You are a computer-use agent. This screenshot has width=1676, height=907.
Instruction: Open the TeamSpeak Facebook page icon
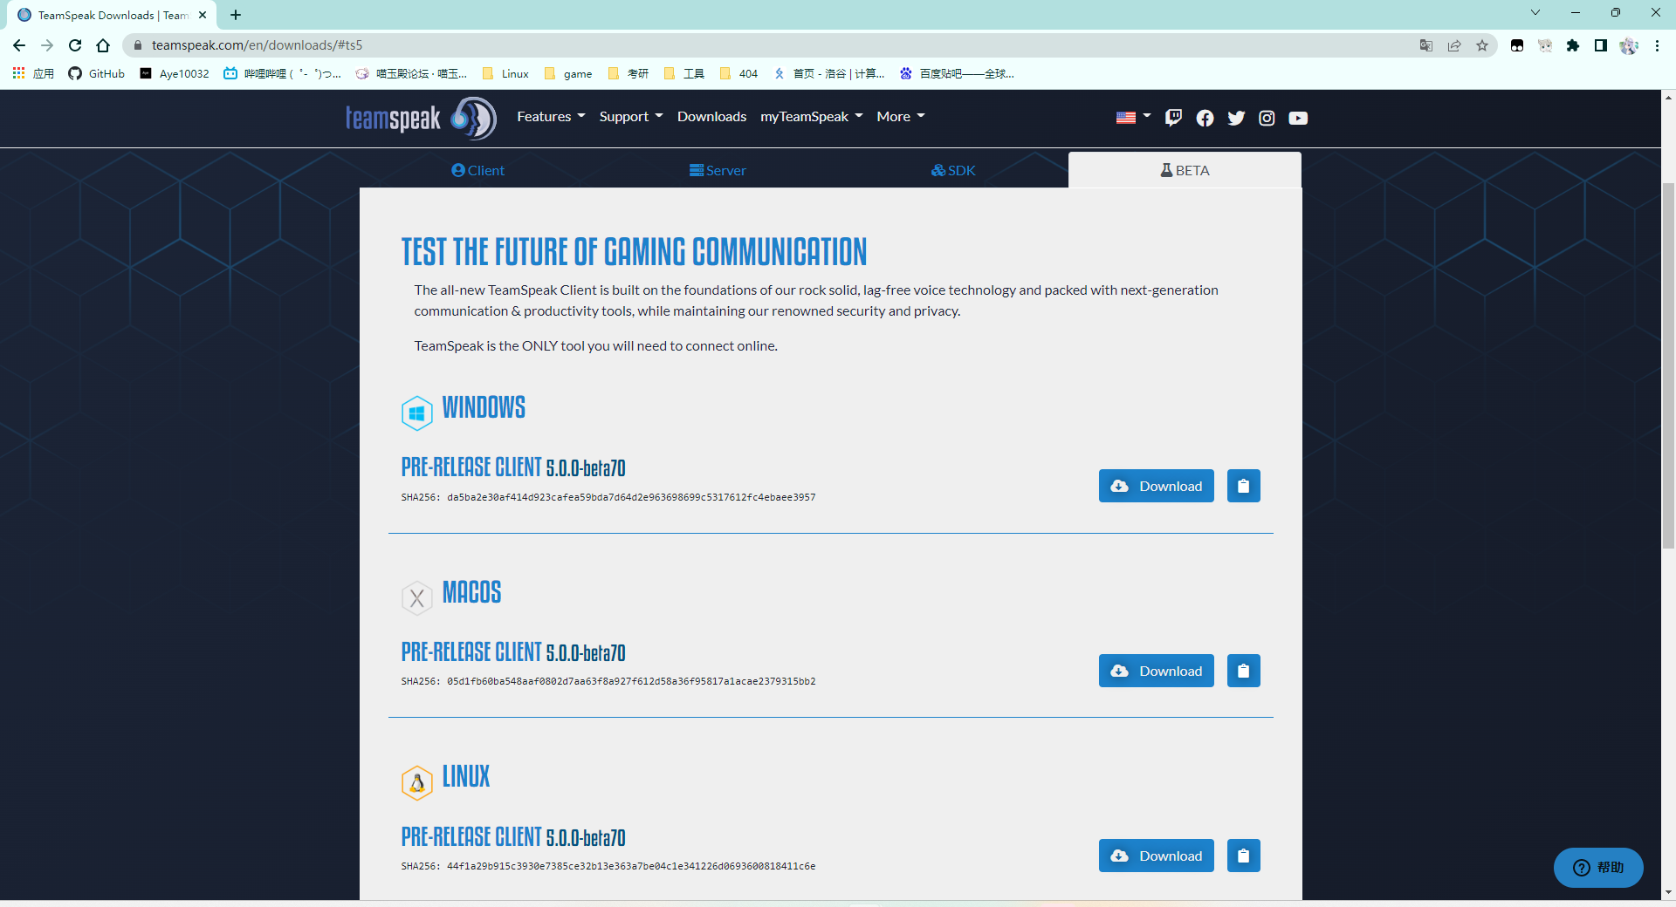[x=1205, y=118]
